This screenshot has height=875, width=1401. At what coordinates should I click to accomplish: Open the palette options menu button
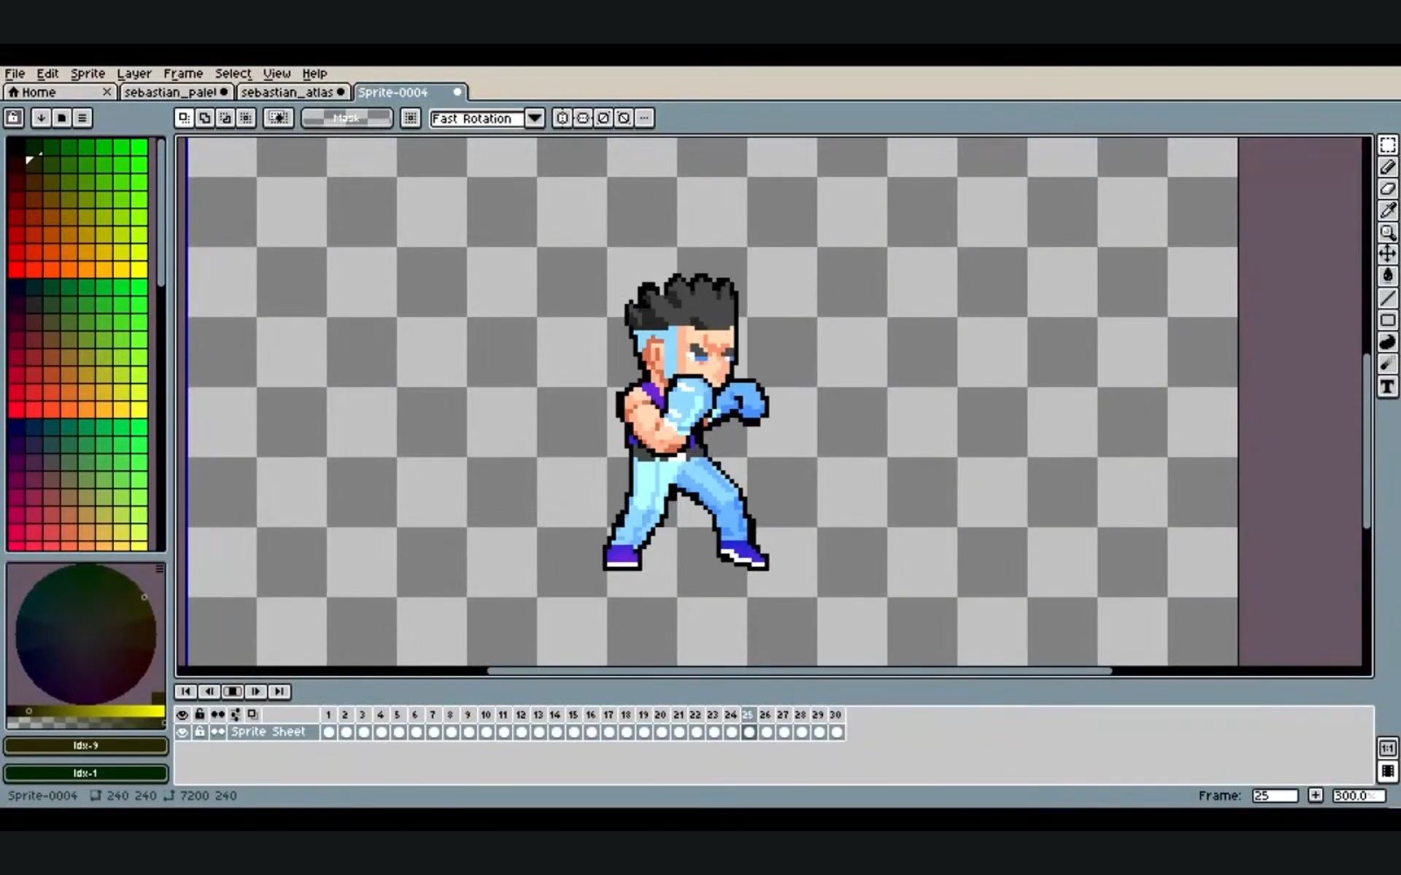point(82,118)
